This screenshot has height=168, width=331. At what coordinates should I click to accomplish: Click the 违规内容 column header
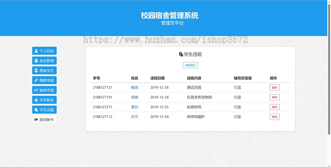point(194,78)
